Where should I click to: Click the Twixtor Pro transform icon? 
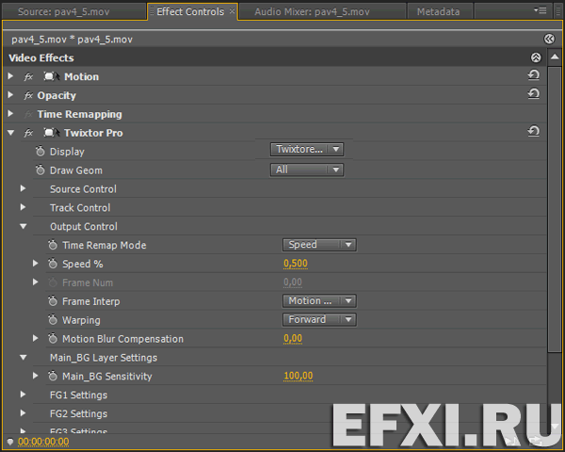(x=52, y=133)
